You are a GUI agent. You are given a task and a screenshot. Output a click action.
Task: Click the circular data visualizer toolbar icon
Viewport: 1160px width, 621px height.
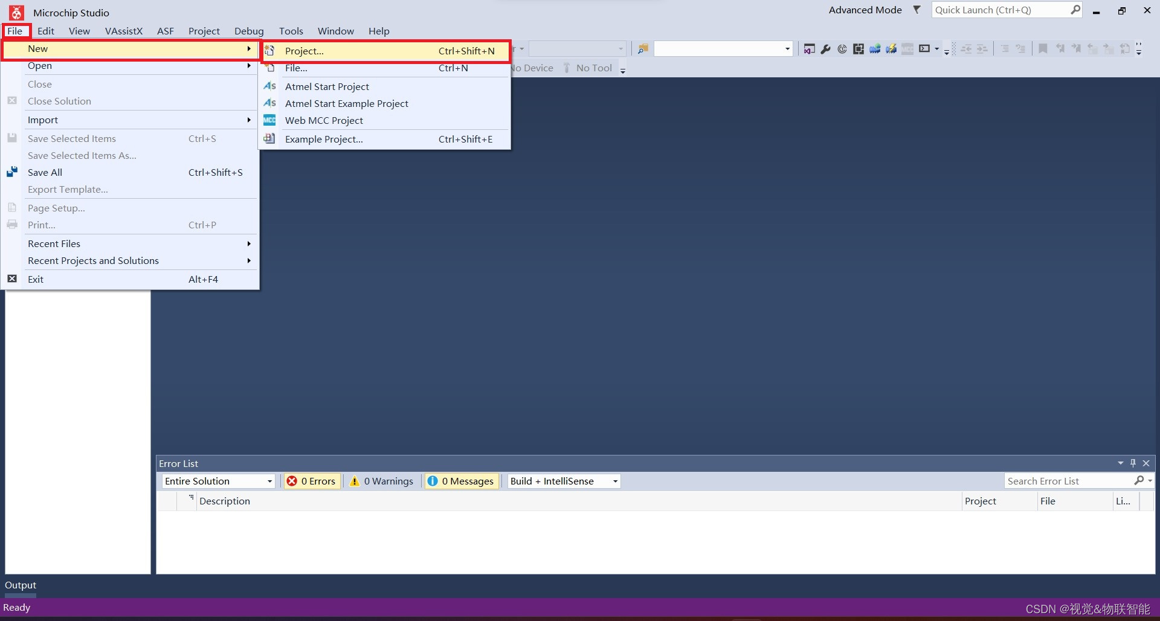pos(842,49)
